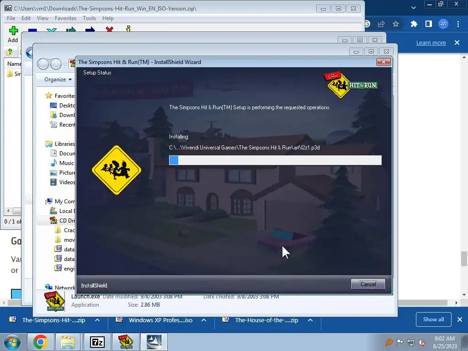Expand options for The-House-of-the zip download
This screenshot has width=468, height=351.
(x=310, y=320)
